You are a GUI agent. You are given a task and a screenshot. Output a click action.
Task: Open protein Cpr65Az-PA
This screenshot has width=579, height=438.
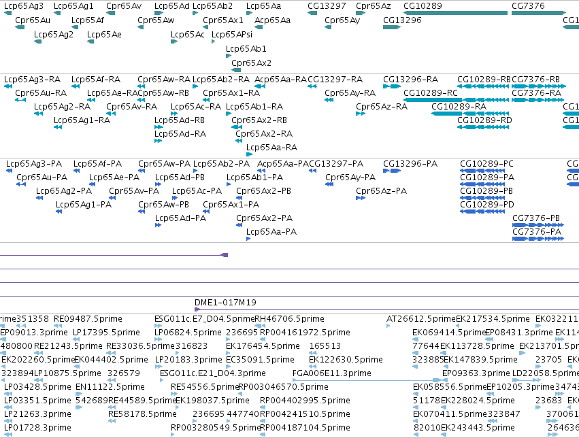tap(382, 190)
